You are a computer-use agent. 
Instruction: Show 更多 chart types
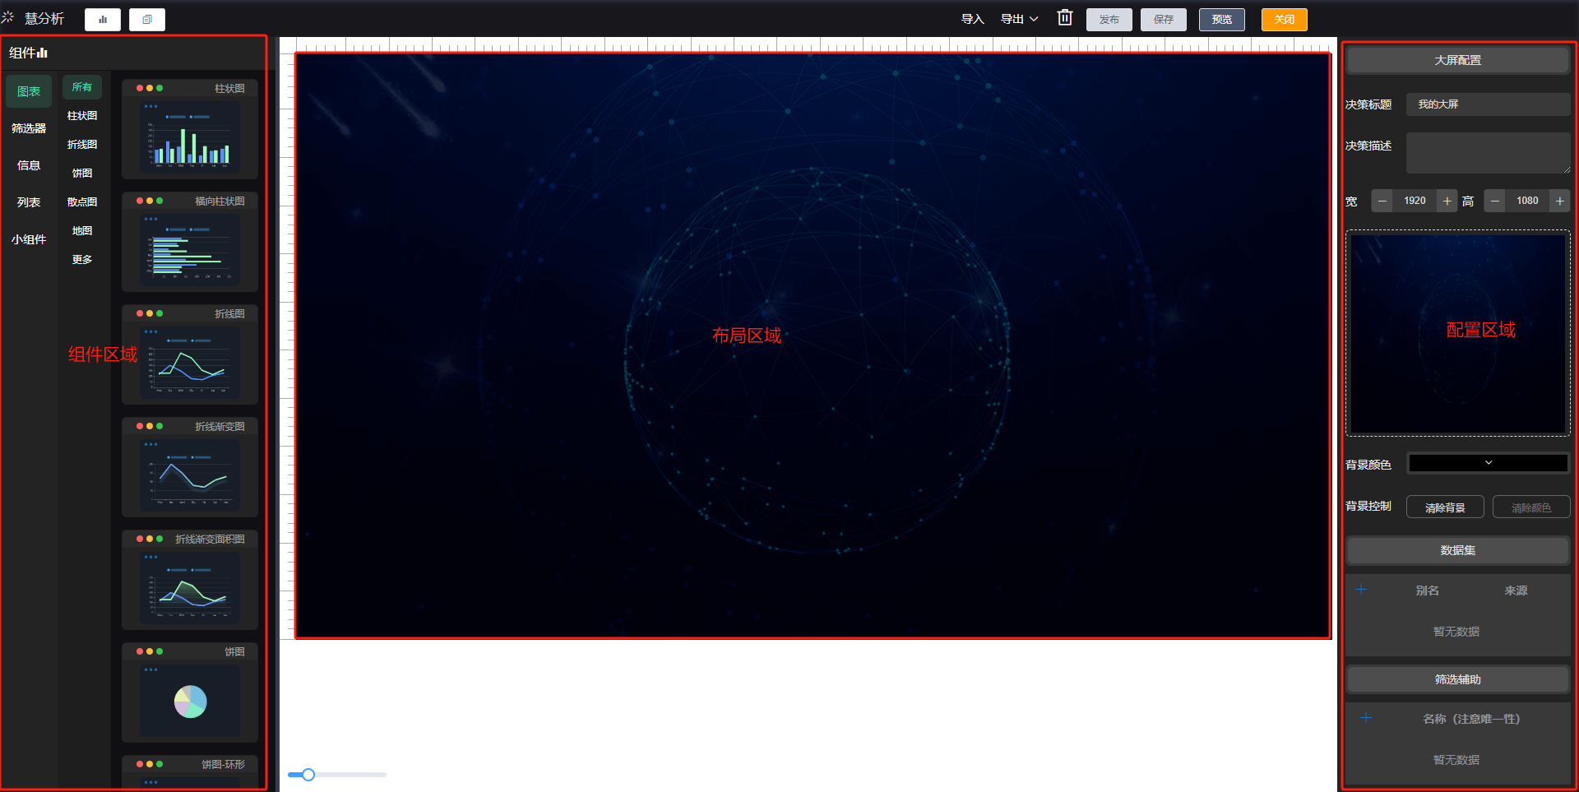coord(82,260)
